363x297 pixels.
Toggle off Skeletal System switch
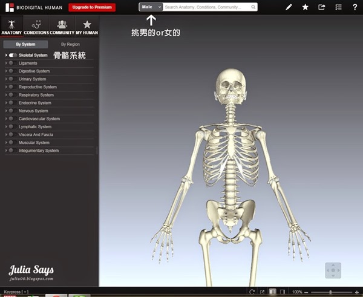click(13, 55)
